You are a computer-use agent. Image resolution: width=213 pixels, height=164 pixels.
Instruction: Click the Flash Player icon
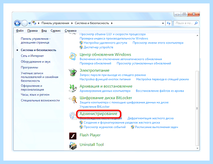point(73,136)
